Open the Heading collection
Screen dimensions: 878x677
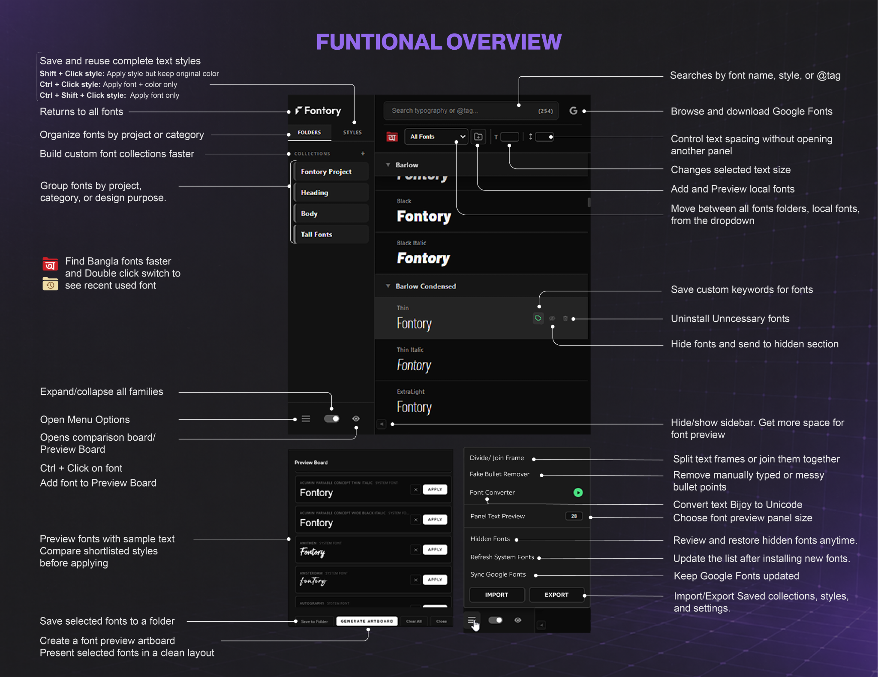coord(331,193)
